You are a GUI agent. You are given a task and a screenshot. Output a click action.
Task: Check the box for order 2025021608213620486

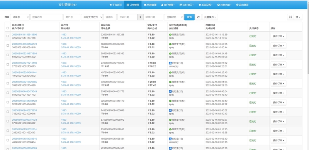coord(8,83)
